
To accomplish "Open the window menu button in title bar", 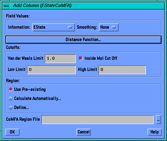I will [x=6, y=6].
